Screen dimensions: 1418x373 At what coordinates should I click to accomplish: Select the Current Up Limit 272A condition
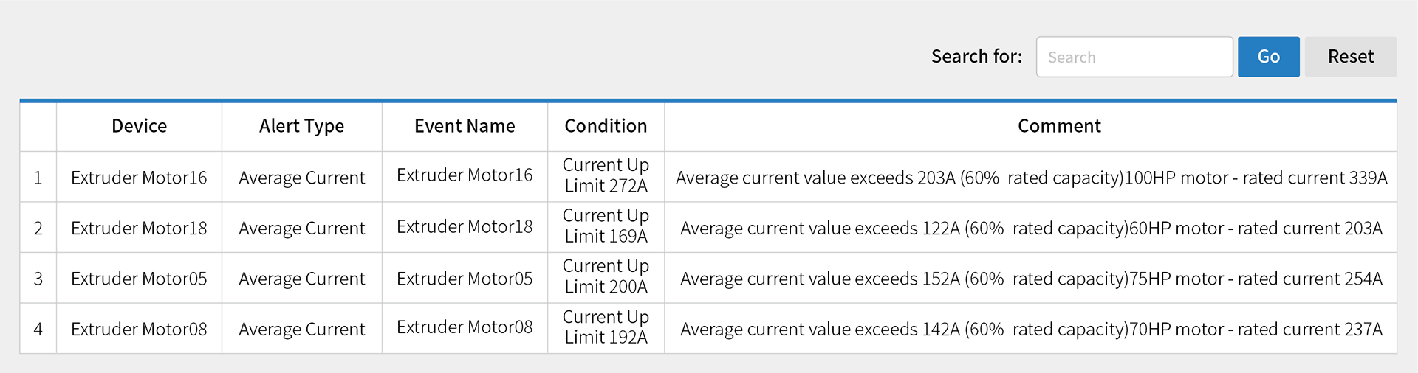[x=606, y=175]
